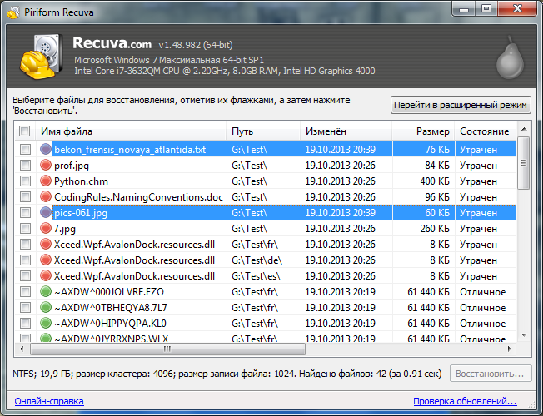Click the red dot of the G:\Test\fr\ Xceed dll row
The height and width of the screenshot is (416, 543).
(x=46, y=244)
